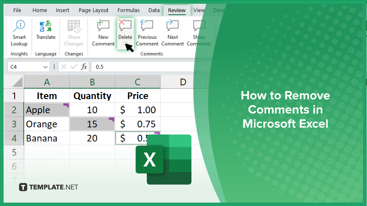This screenshot has height=206, width=367.
Task: Open the File tab
Action: click(17, 10)
